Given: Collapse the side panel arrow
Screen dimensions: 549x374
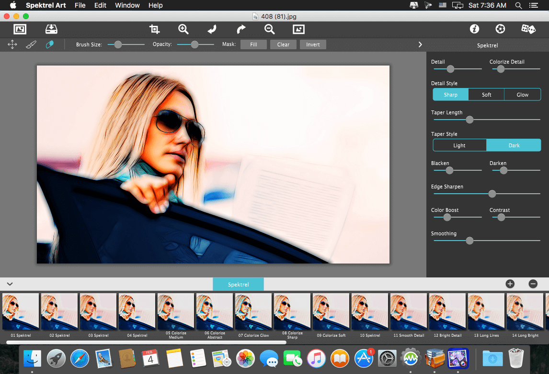Looking at the screenshot, I should coord(420,44).
